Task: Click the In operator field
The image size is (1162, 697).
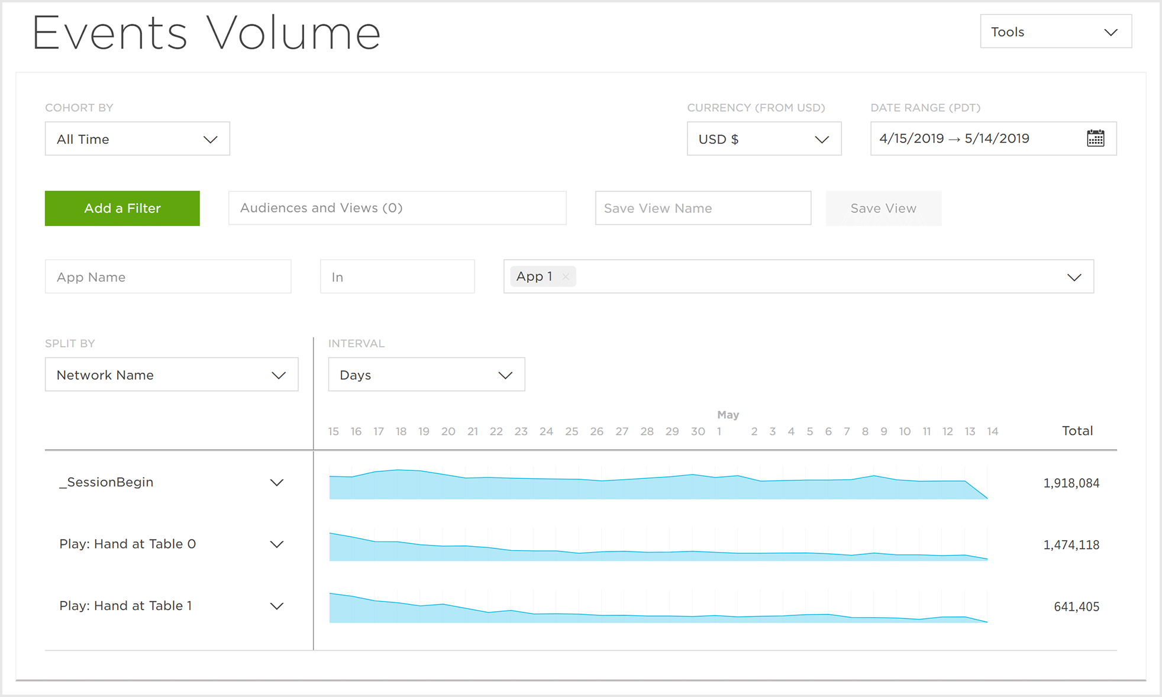Action: [397, 277]
